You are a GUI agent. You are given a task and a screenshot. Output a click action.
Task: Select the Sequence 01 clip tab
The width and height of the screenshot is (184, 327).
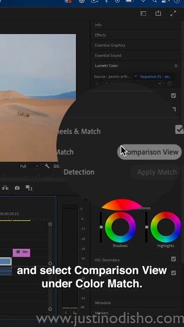pyautogui.click(x=155, y=77)
